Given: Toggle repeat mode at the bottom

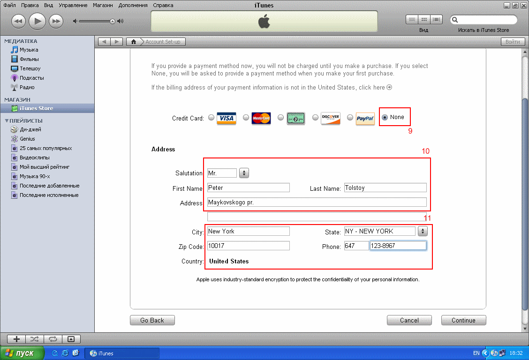Looking at the screenshot, I should coord(53,339).
